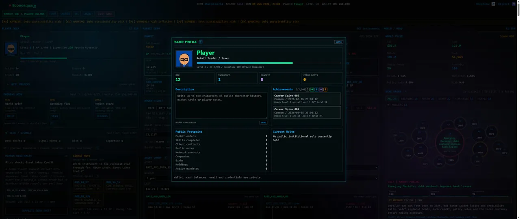This screenshot has width=520, height=219.
Task: Click the XP progress bar in Player Profile
Action: (x=269, y=63)
